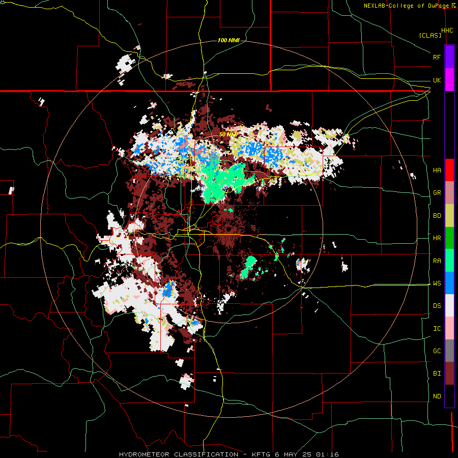Click the 'DS' legend label
The width and height of the screenshot is (458, 458).
pos(437,305)
